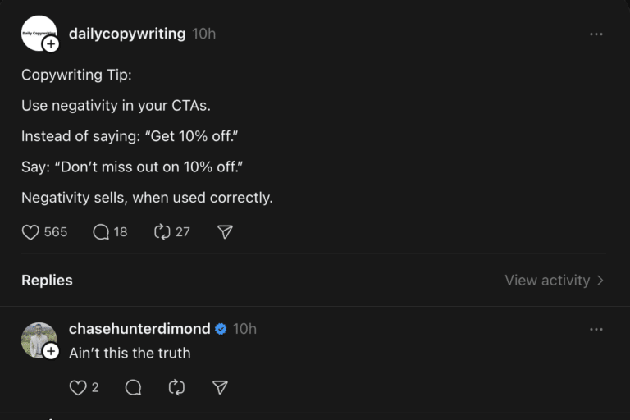Screen dimensions: 630x420
Task: Repost the dailycopywriting copywriting tip
Action: (162, 232)
